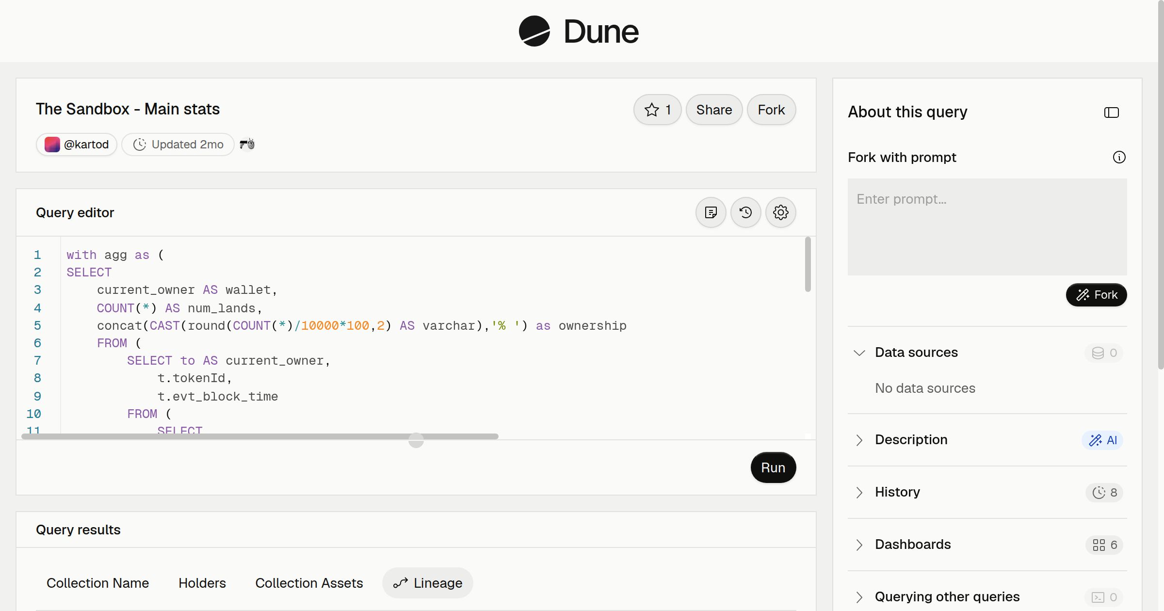Open @kartod author profile
This screenshot has width=1164, height=611.
[x=77, y=145]
